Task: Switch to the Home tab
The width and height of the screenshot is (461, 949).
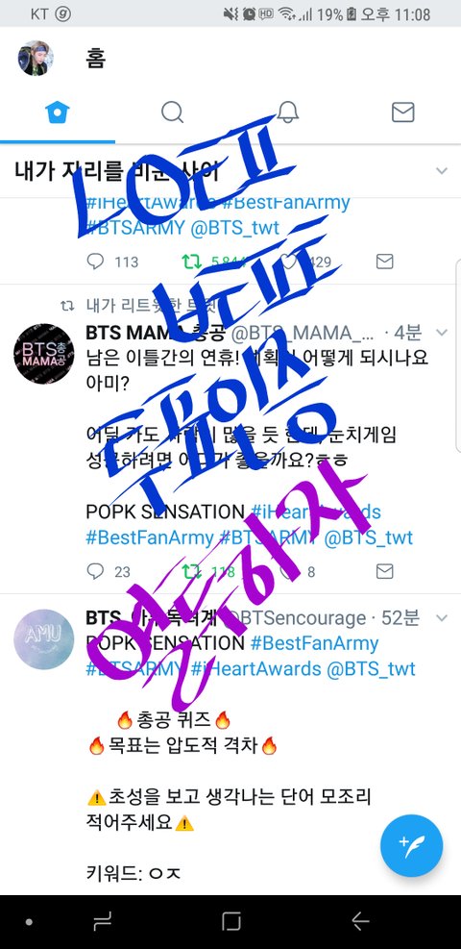Action: tap(58, 112)
